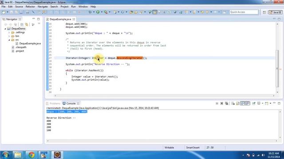Image resolution: width=284 pixels, height=159 pixels.
Task: Click Clear Console icon
Action: (x=233, y=103)
